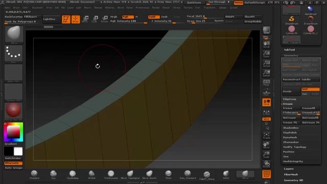Image resolution: width=327 pixels, height=184 pixels.
Task: Expand the Modify Topology subsection
Action: (x=294, y=147)
